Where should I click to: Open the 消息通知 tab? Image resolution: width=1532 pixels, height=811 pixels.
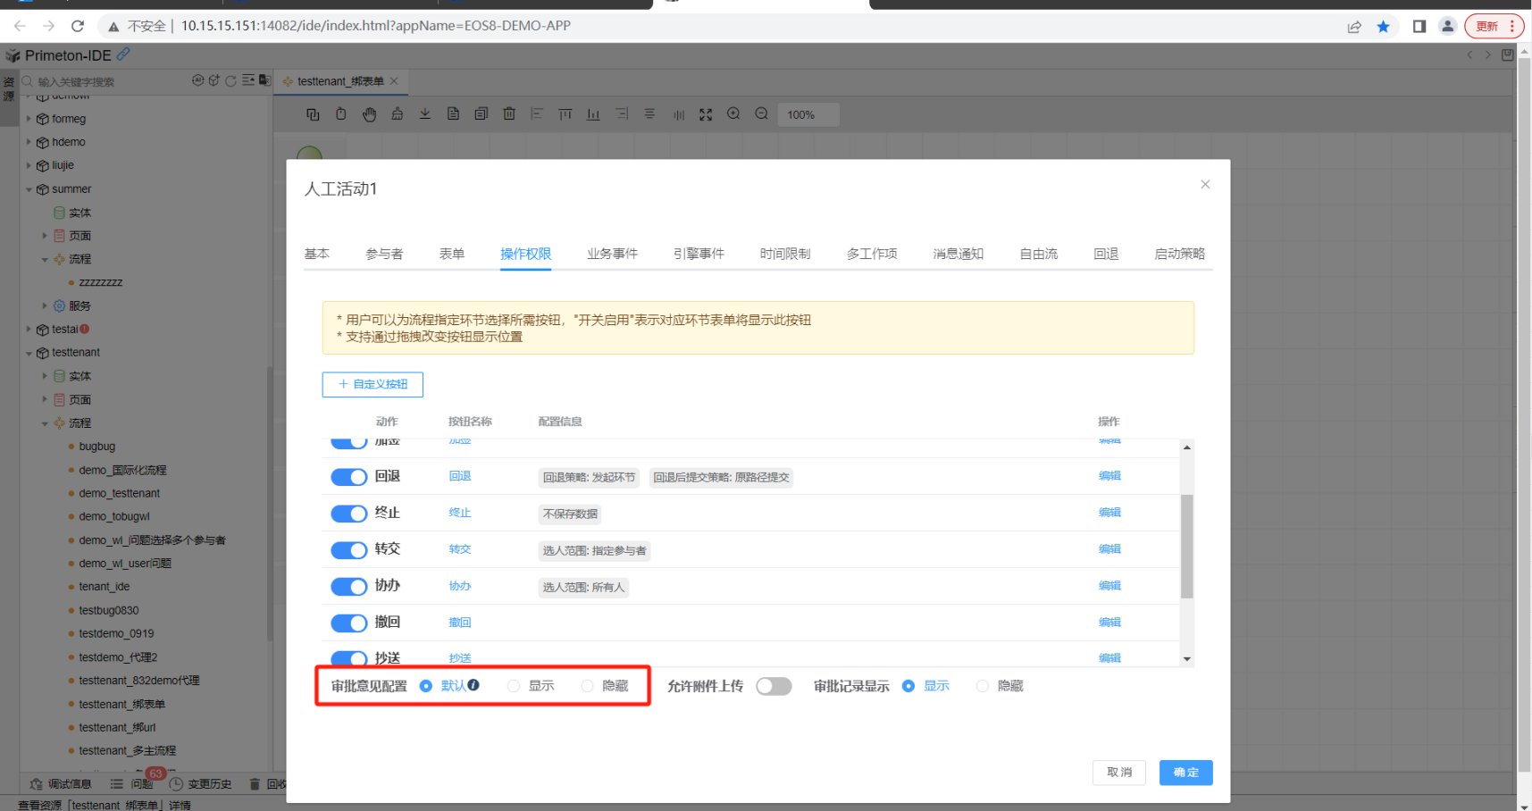tap(958, 254)
